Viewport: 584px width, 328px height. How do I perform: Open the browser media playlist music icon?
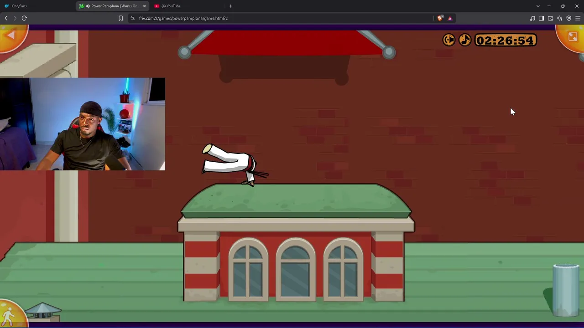click(x=532, y=18)
